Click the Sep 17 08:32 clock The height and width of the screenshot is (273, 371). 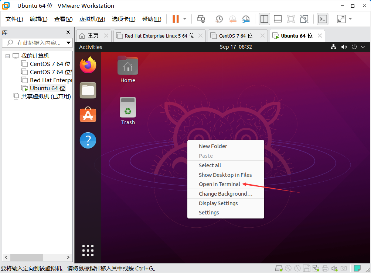236,47
